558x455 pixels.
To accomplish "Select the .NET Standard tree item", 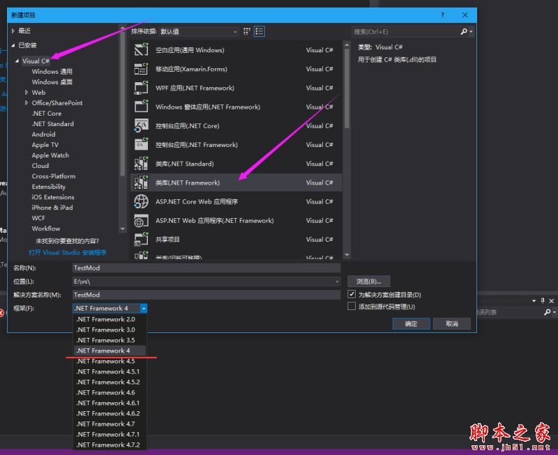I will coord(53,124).
